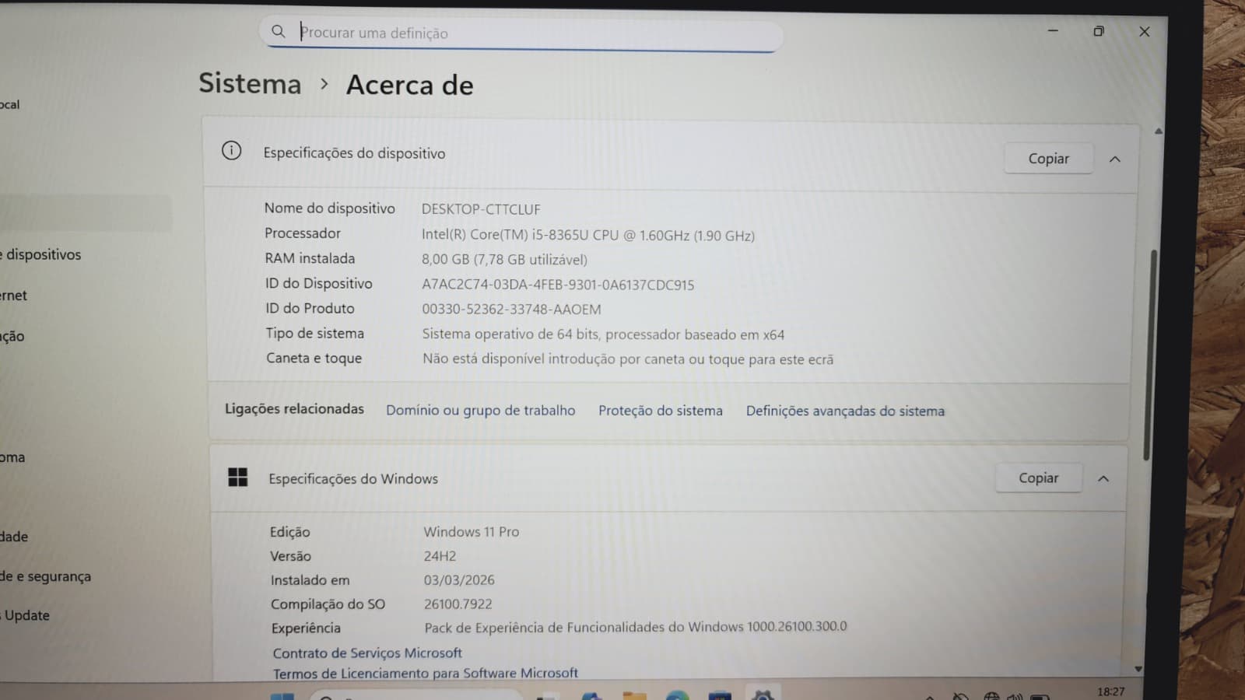Go back to Sistema in the breadcrumb
This screenshot has width=1245, height=700.
click(250, 83)
